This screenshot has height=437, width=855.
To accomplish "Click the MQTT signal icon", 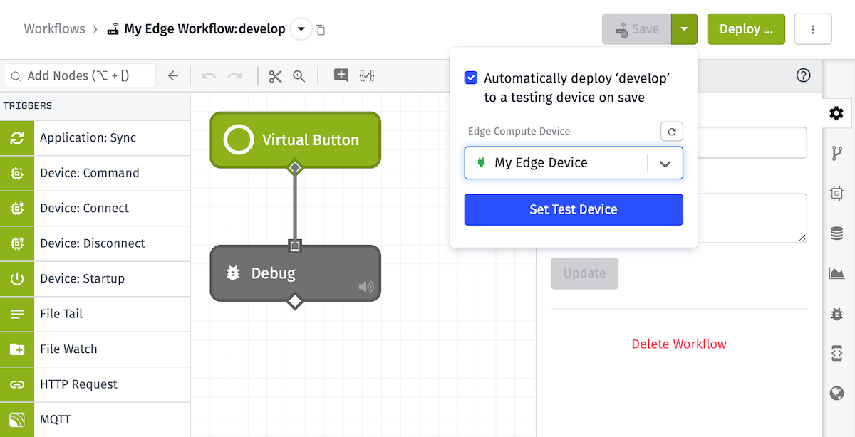I will tap(17, 420).
